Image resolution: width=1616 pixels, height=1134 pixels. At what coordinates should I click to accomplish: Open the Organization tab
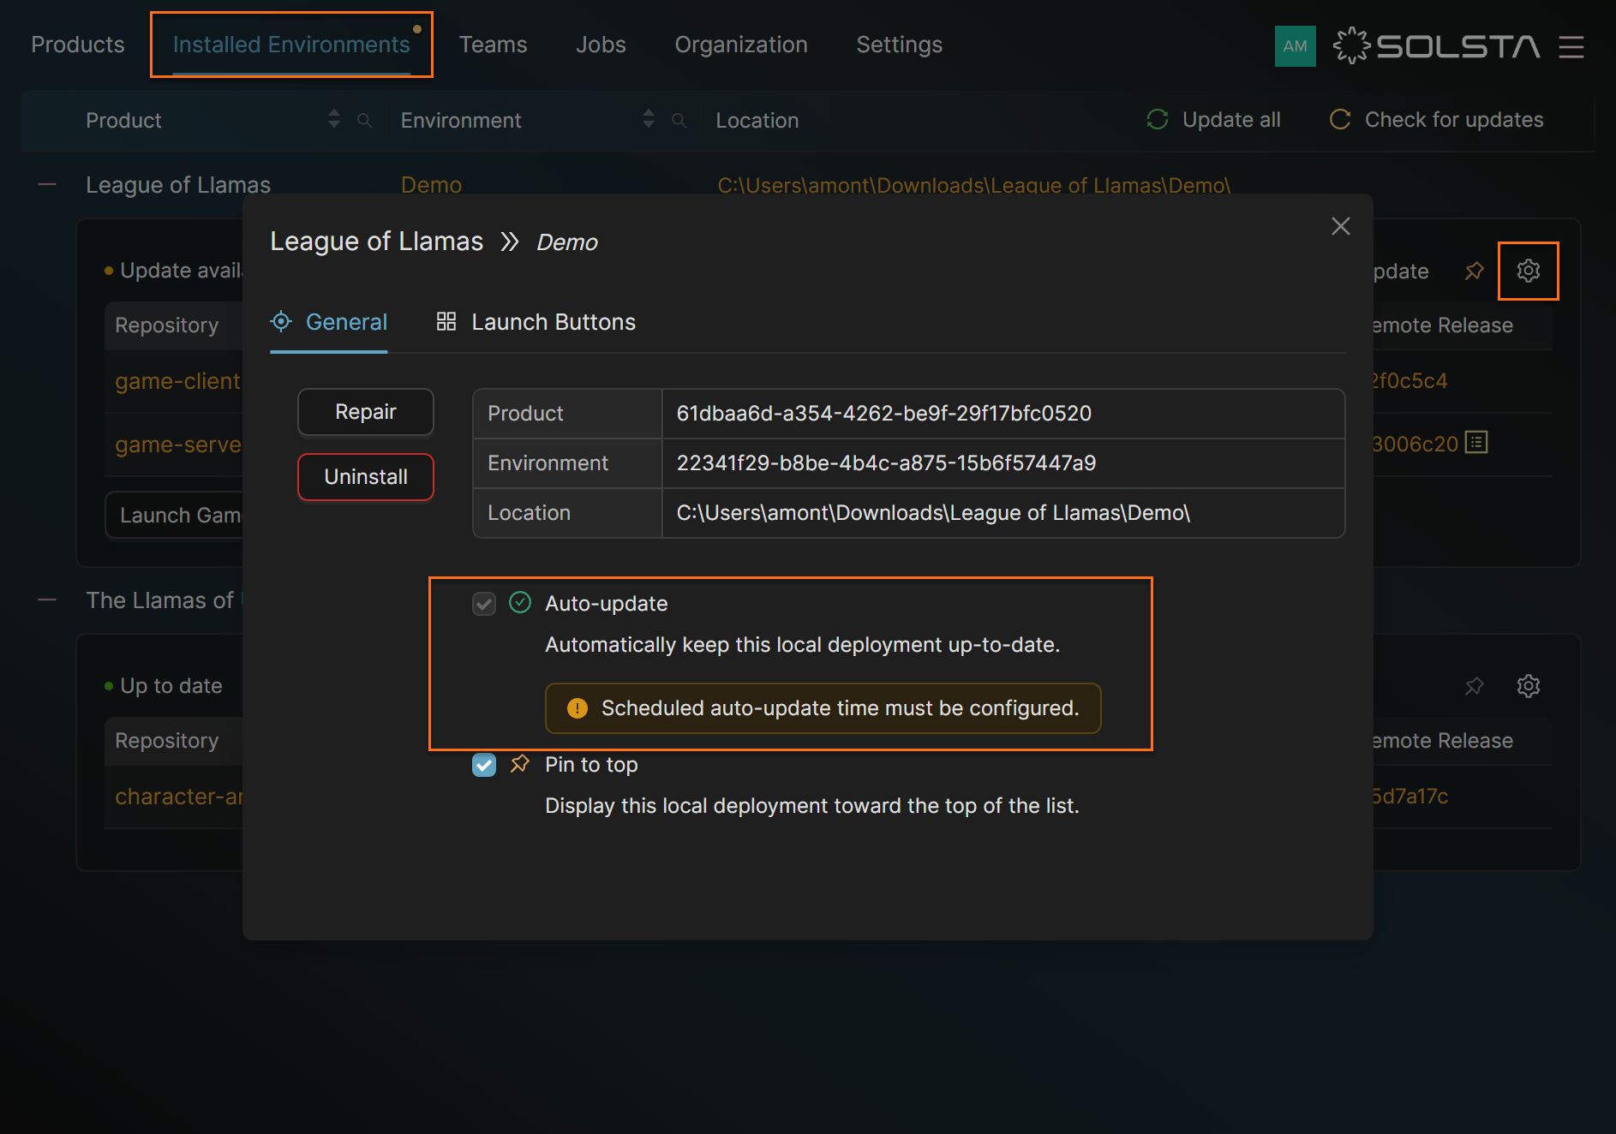click(x=741, y=45)
